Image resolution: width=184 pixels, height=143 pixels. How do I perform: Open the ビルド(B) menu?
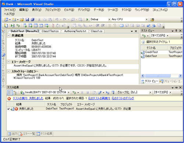coord(69,10)
